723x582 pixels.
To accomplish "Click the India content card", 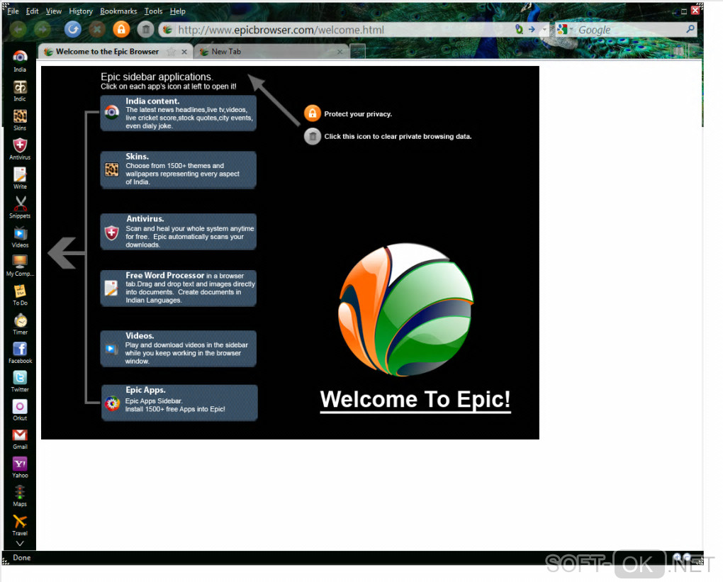I will [179, 113].
